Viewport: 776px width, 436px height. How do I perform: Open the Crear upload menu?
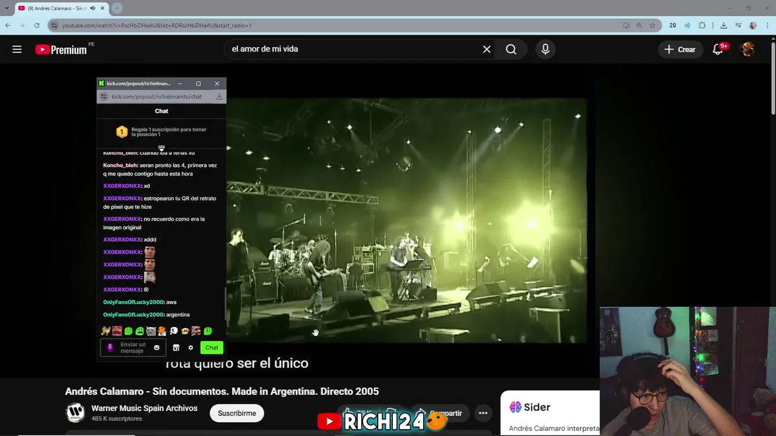click(680, 50)
